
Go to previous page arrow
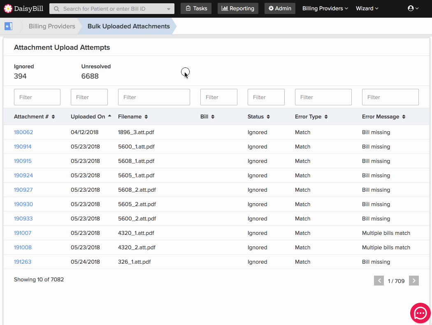[379, 281]
